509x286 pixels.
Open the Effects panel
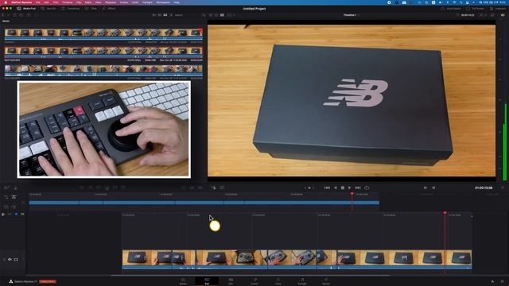click(109, 9)
